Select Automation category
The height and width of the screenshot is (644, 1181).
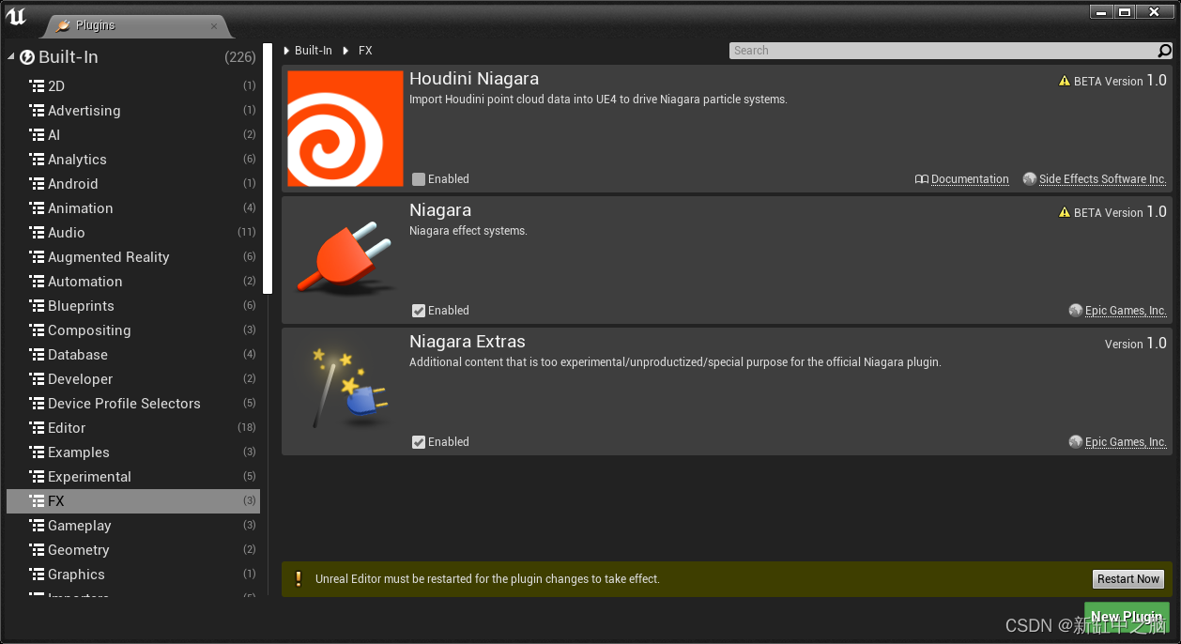pos(133,282)
